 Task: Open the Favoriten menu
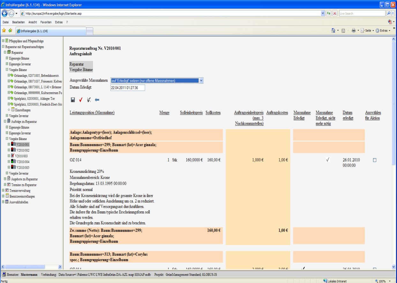[x=46, y=22]
